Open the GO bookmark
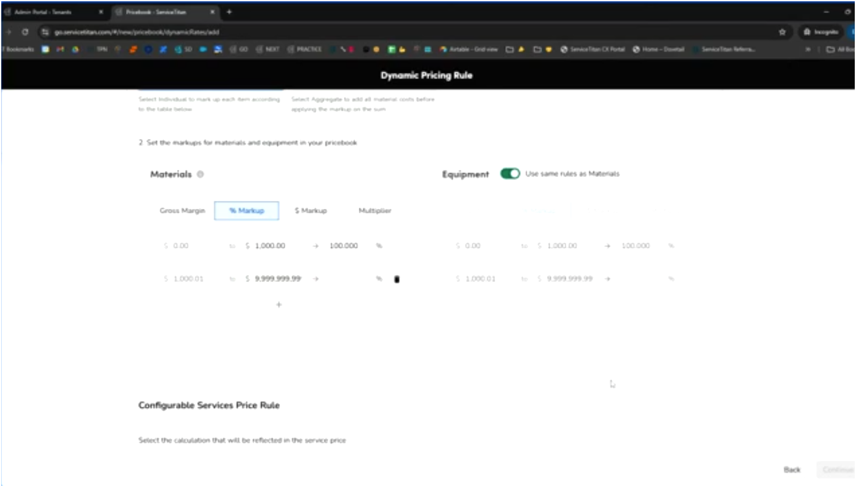This screenshot has height=487, width=856. click(x=239, y=49)
